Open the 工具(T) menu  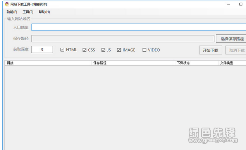pos(28,12)
